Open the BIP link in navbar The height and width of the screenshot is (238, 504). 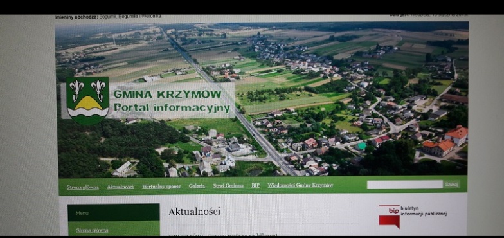(x=256, y=185)
